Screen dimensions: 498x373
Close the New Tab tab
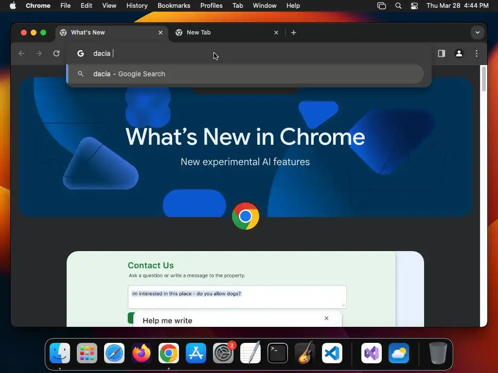[x=276, y=33]
